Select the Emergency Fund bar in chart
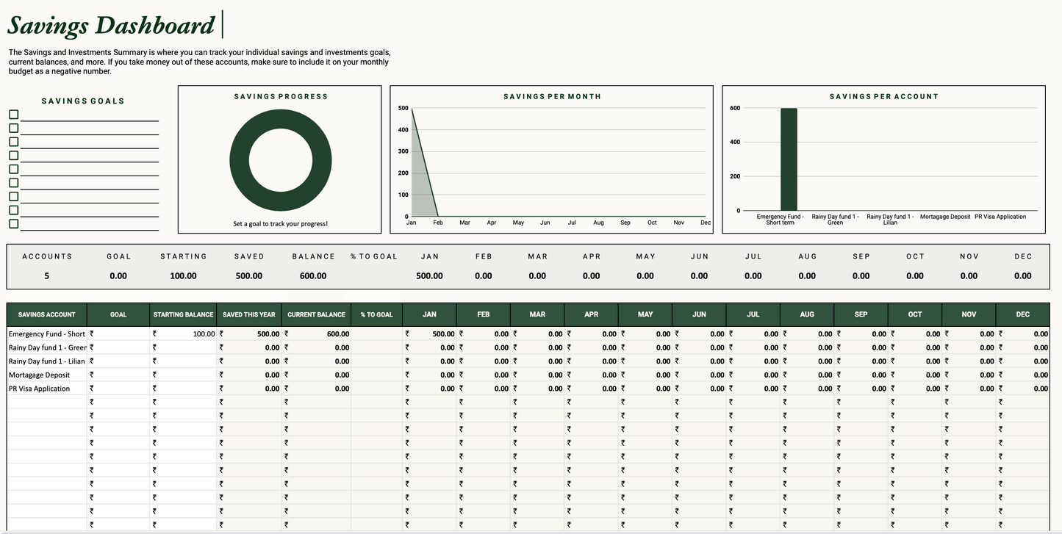This screenshot has height=534, width=1062. [789, 159]
